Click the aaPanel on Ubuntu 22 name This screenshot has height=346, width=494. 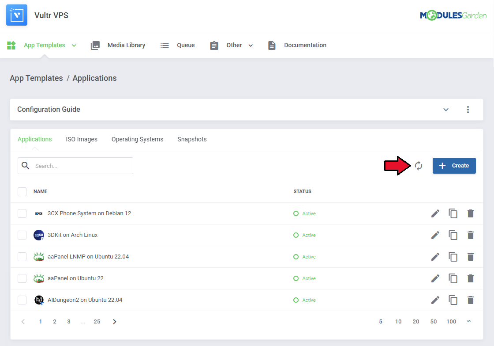point(75,278)
